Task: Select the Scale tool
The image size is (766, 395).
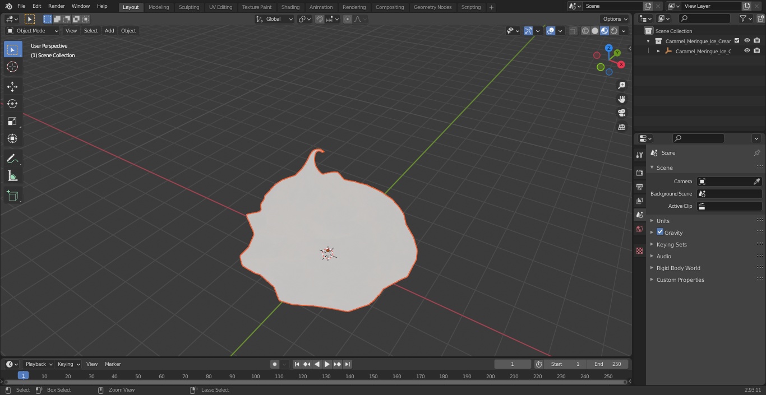Action: [x=12, y=121]
